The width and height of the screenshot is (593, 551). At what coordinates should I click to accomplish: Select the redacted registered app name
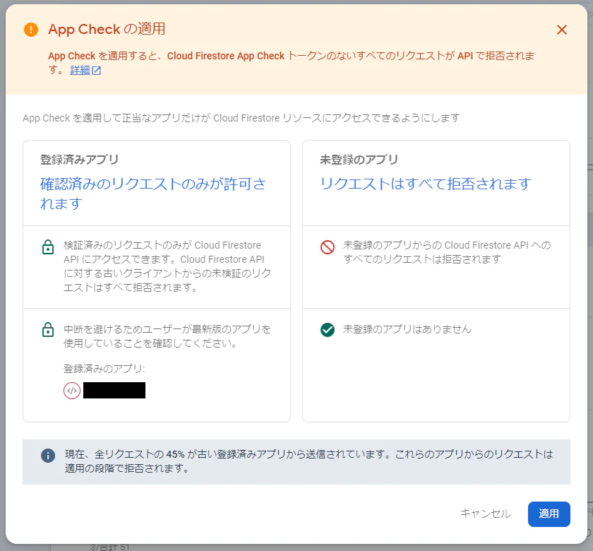click(114, 390)
